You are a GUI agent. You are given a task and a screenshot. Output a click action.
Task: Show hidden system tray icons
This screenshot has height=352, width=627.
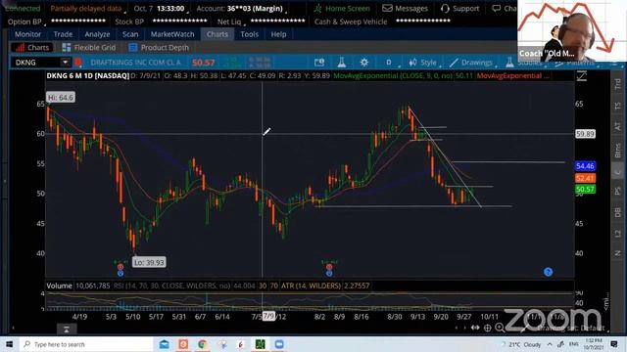(x=550, y=344)
